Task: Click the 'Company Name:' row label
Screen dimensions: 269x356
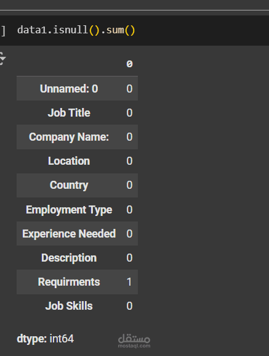Action: coord(69,137)
